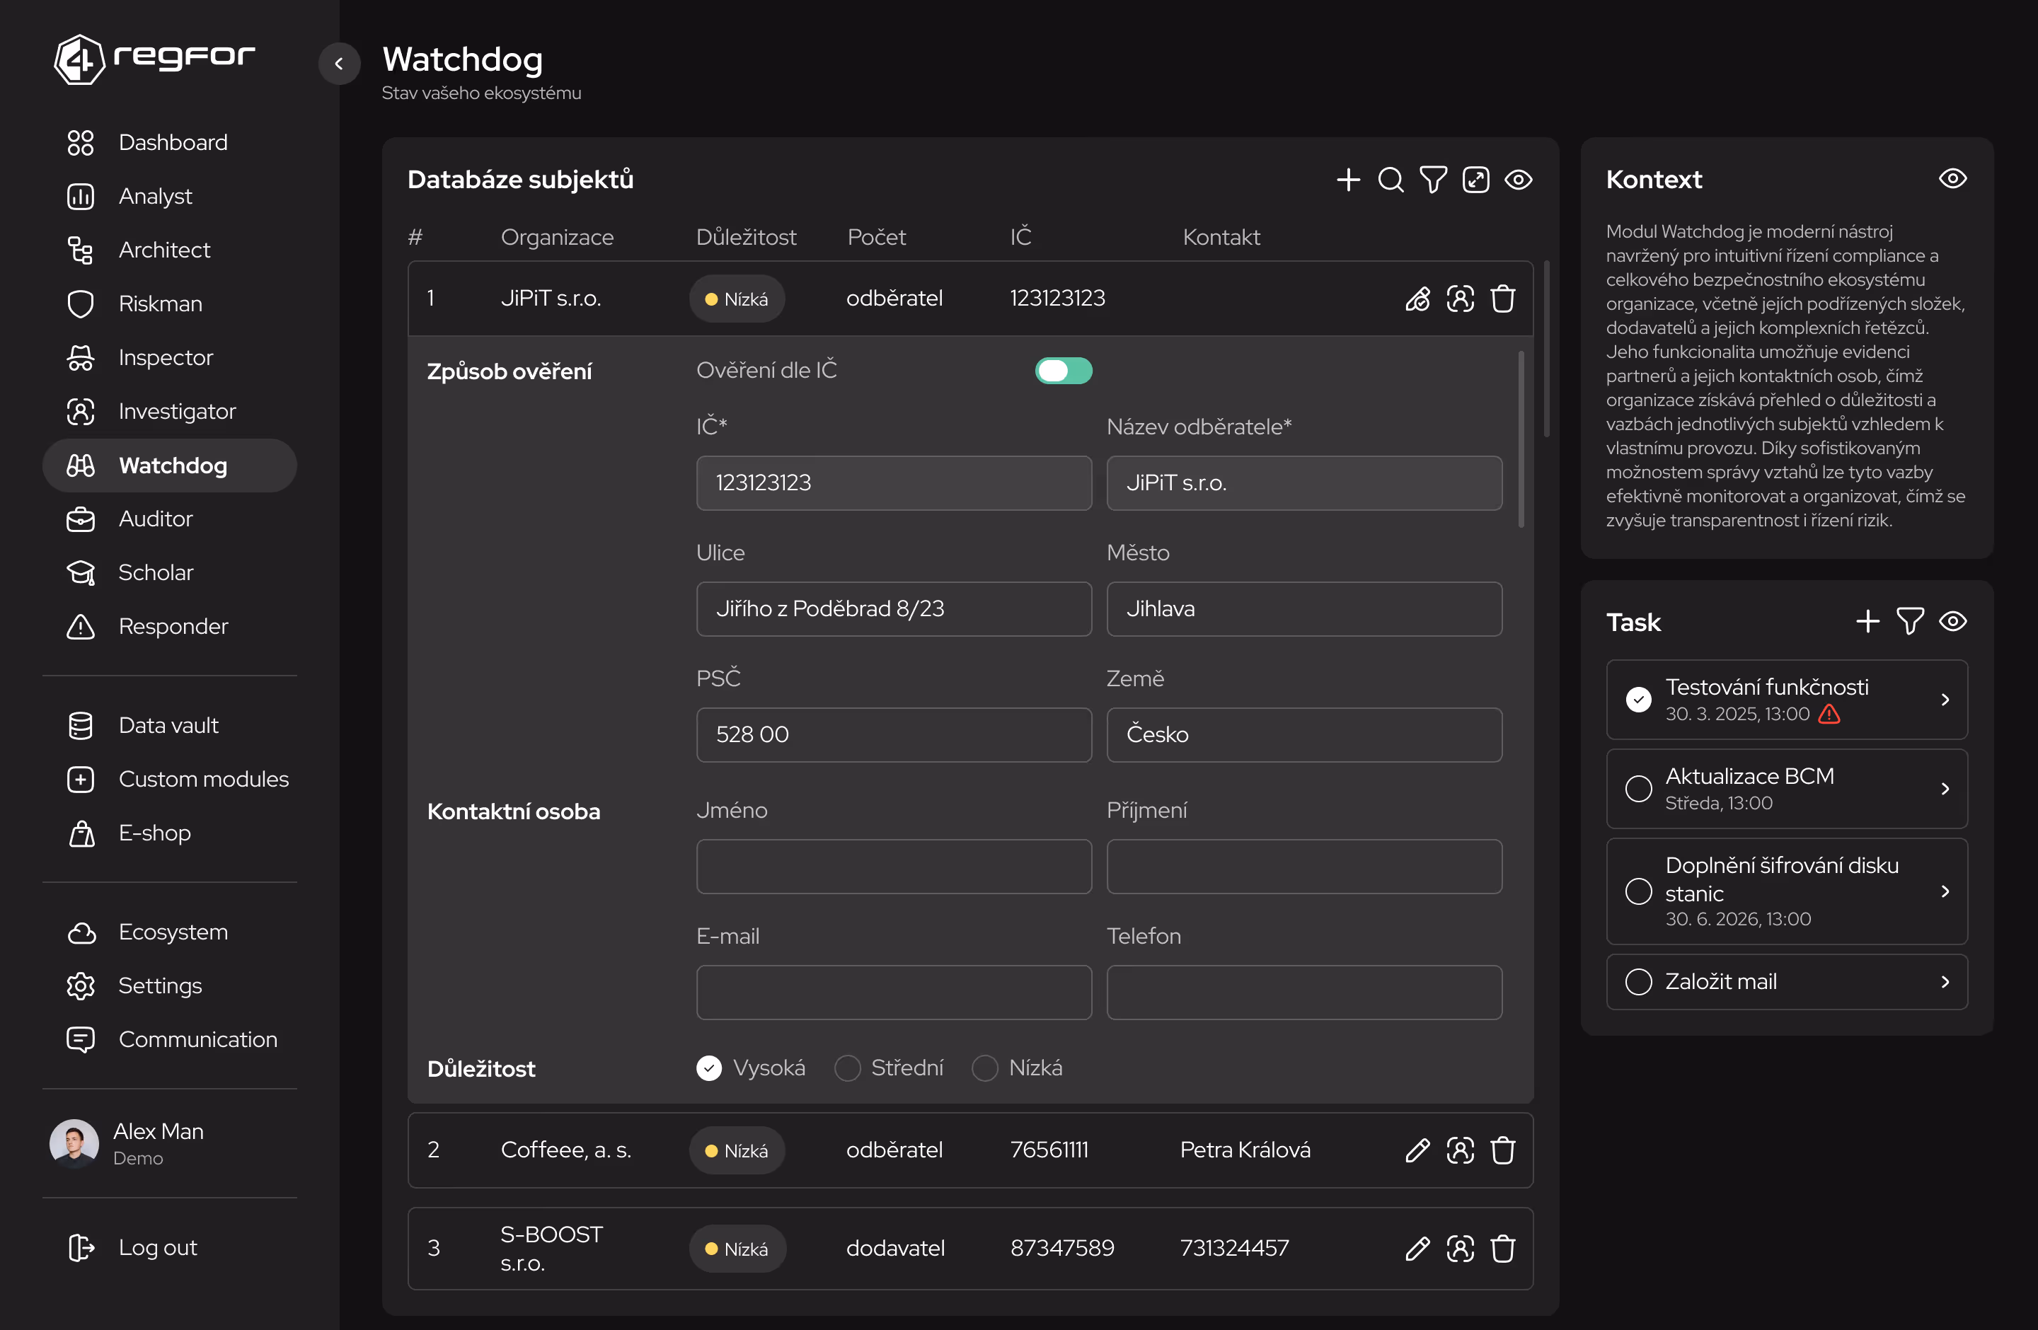
Task: Edit the S-BOOST s.r.o. entry
Action: [1417, 1249]
